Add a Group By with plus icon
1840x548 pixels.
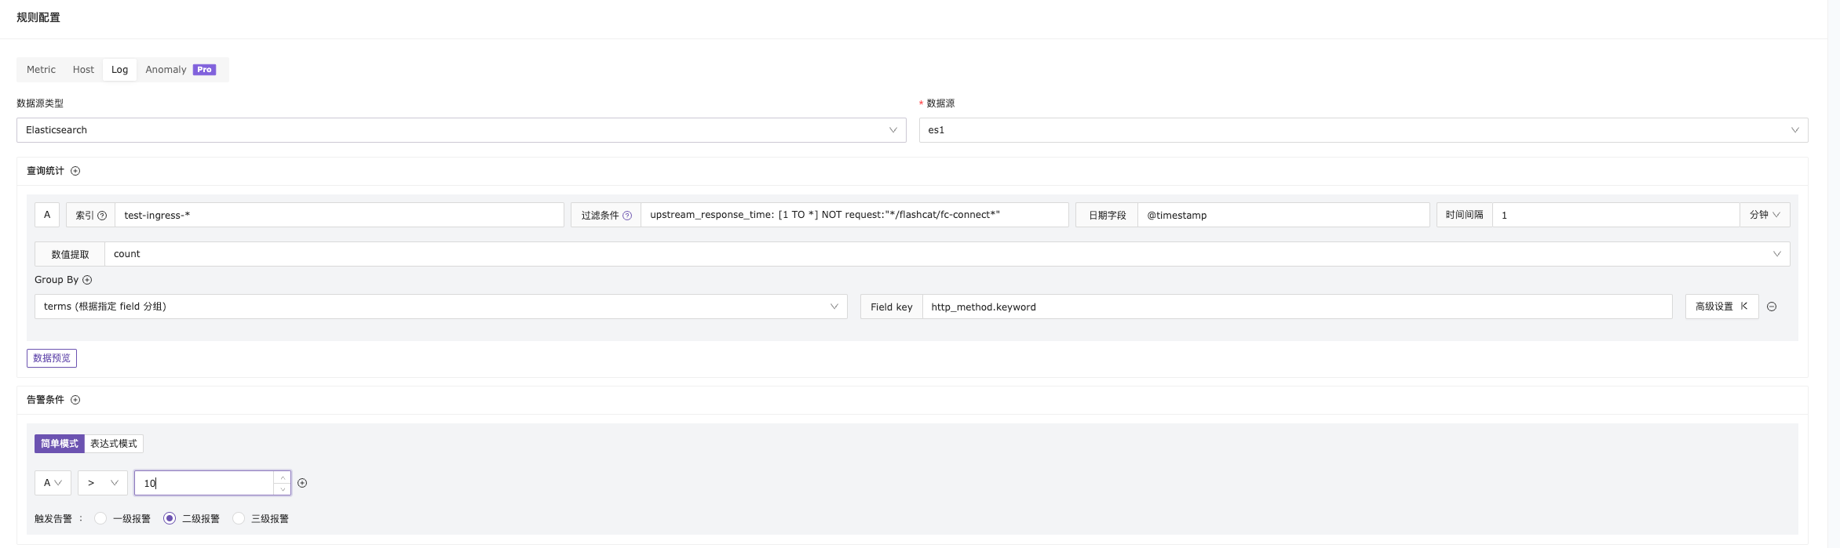pyautogui.click(x=87, y=280)
